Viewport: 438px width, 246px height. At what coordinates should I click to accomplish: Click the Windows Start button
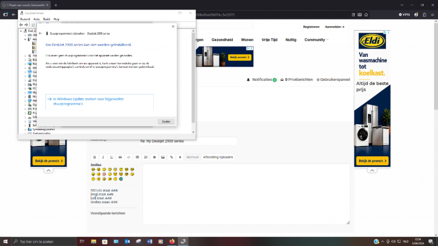tap(5, 242)
